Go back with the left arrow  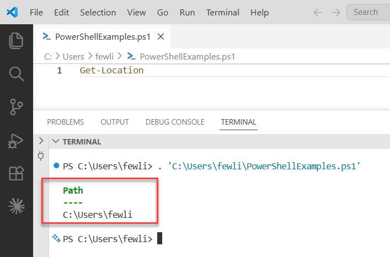(318, 12)
